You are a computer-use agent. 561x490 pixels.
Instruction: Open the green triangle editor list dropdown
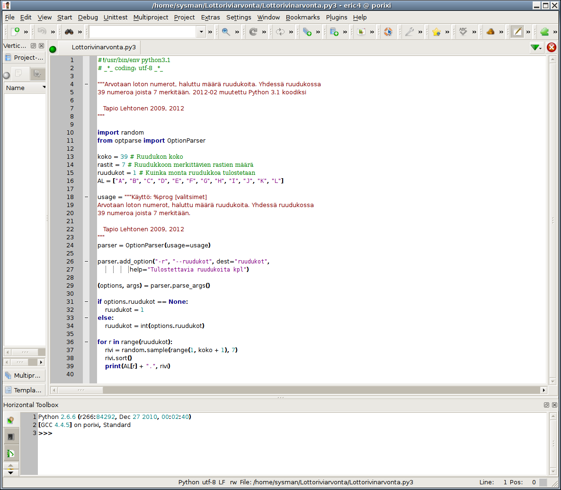point(535,47)
